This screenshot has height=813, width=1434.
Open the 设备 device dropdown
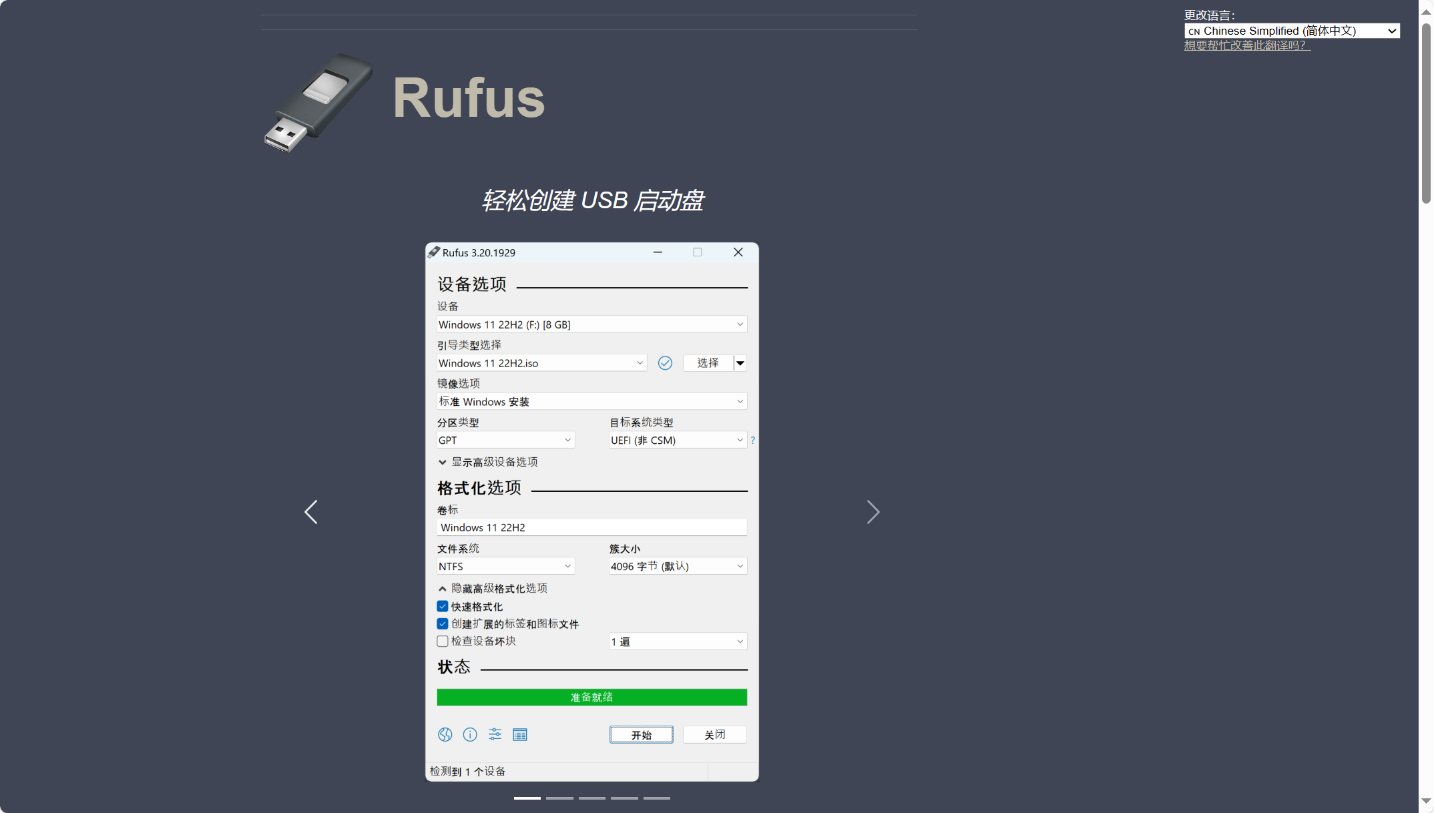coord(592,324)
